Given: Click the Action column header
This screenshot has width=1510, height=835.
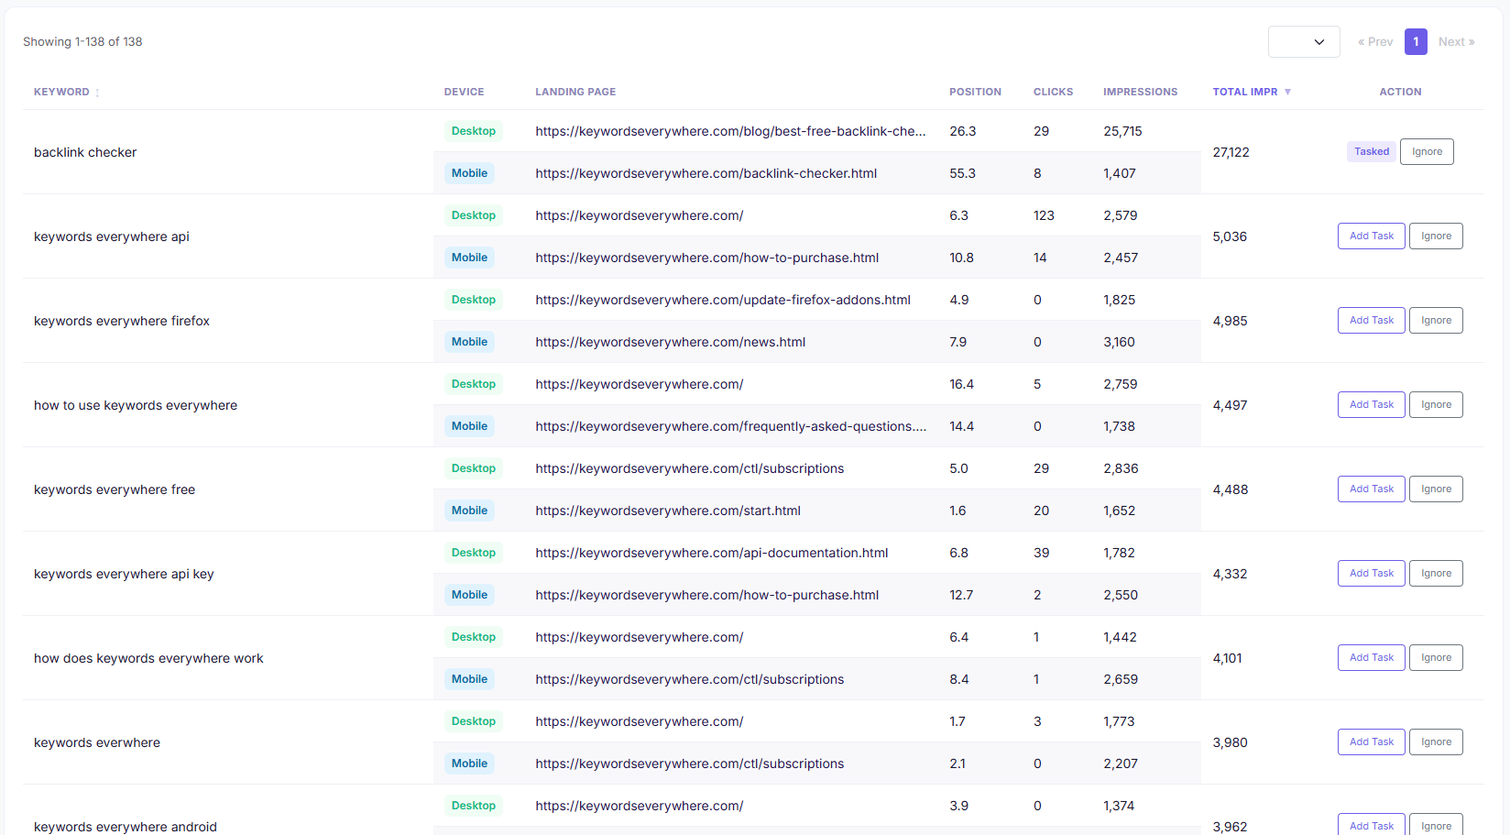Looking at the screenshot, I should point(1400,92).
